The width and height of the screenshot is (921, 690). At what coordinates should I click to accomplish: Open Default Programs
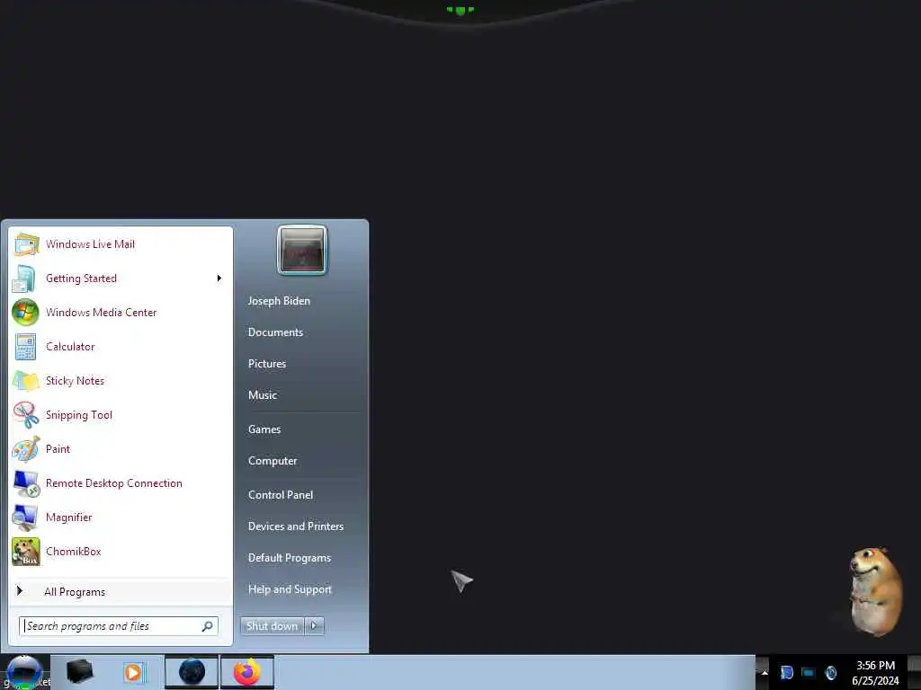pos(290,558)
